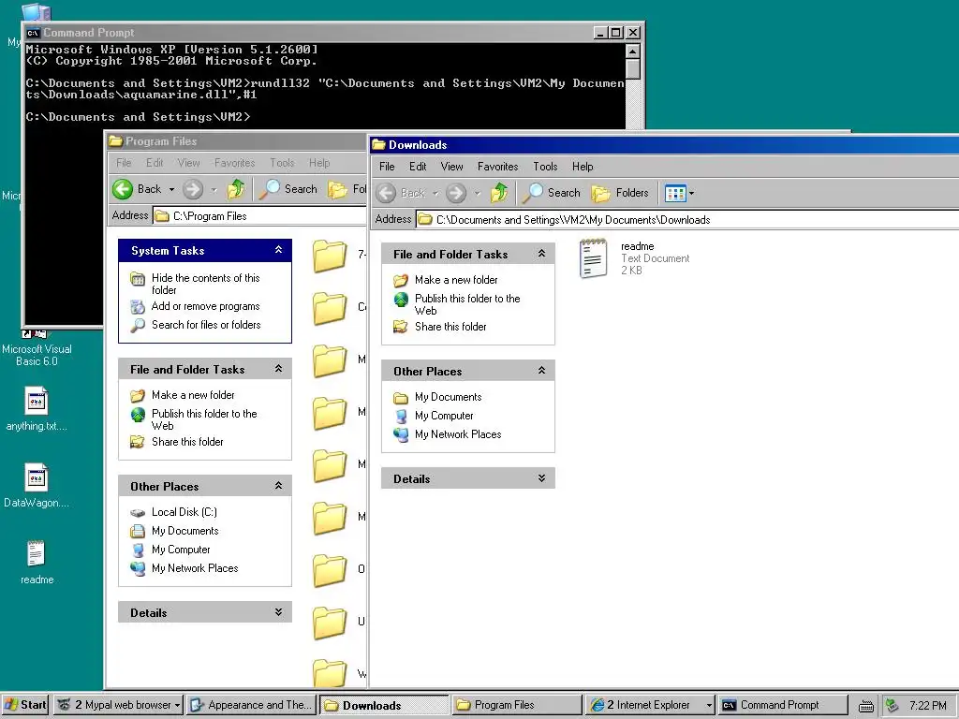Screen dimensions: 959x719
Task: Open Edit menu in Downloads window
Action: pos(418,167)
